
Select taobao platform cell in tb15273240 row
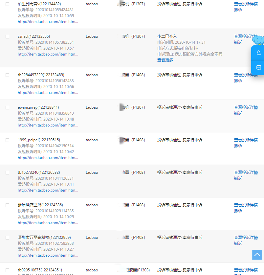92,172
